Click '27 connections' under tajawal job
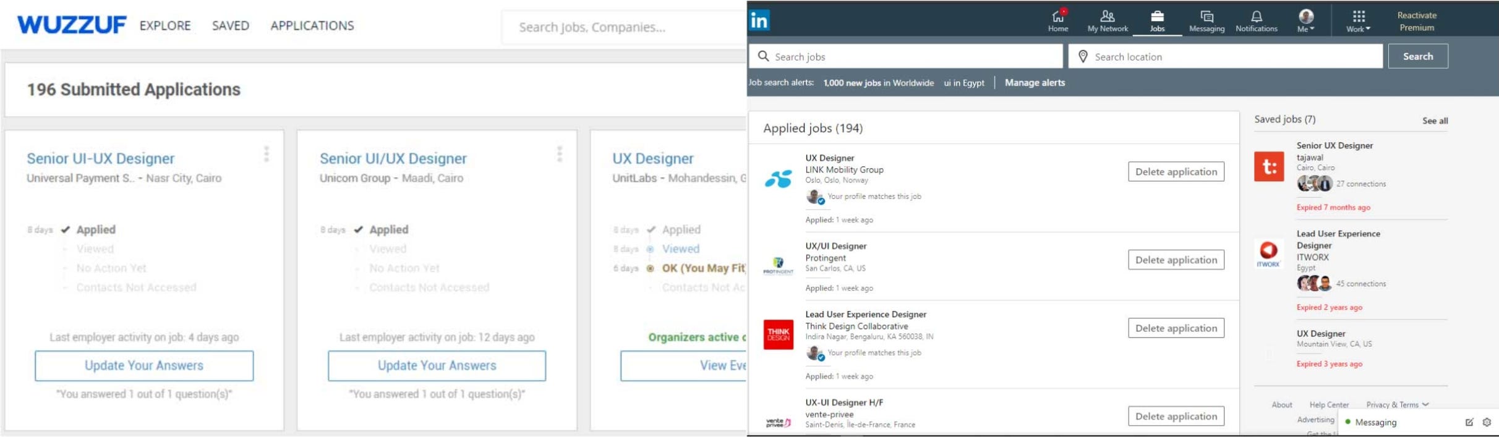The width and height of the screenshot is (1499, 437). [x=1360, y=184]
